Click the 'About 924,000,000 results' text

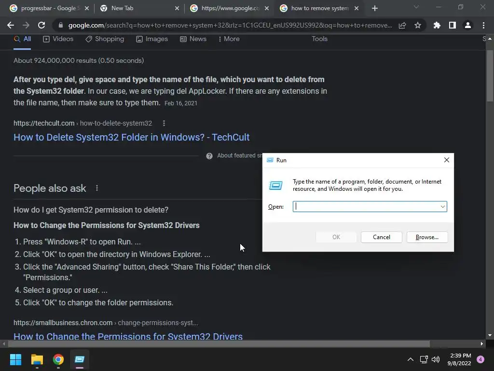coord(79,60)
